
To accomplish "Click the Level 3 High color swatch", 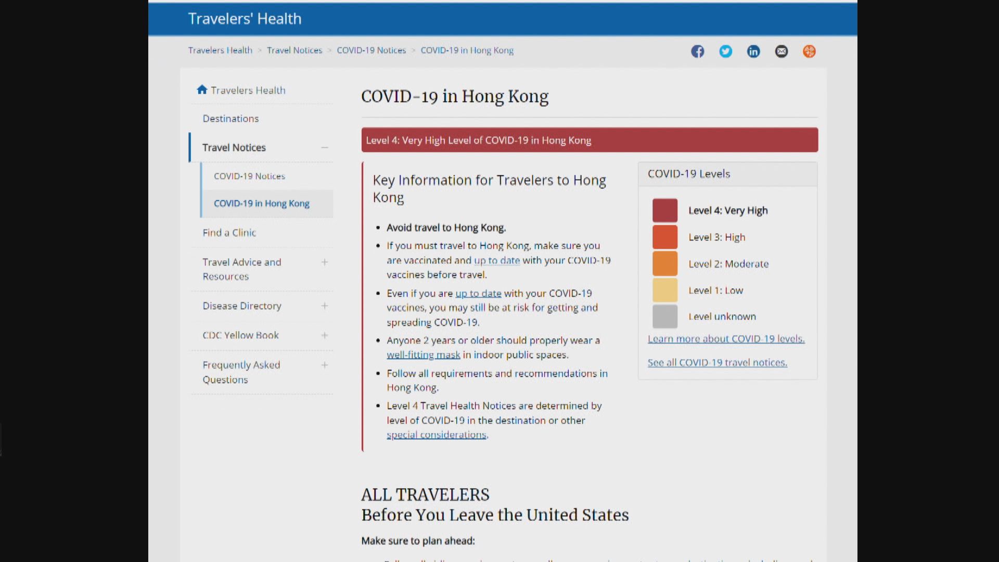I will tap(665, 237).
